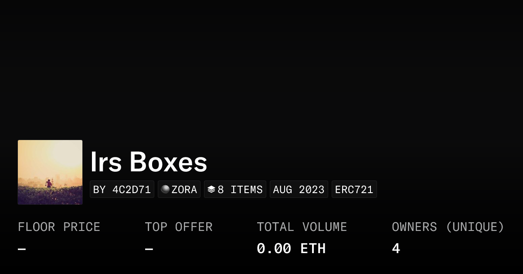Image resolution: width=523 pixels, height=274 pixels.
Task: Open the 8 ITEMS badge
Action: pyautogui.click(x=235, y=189)
